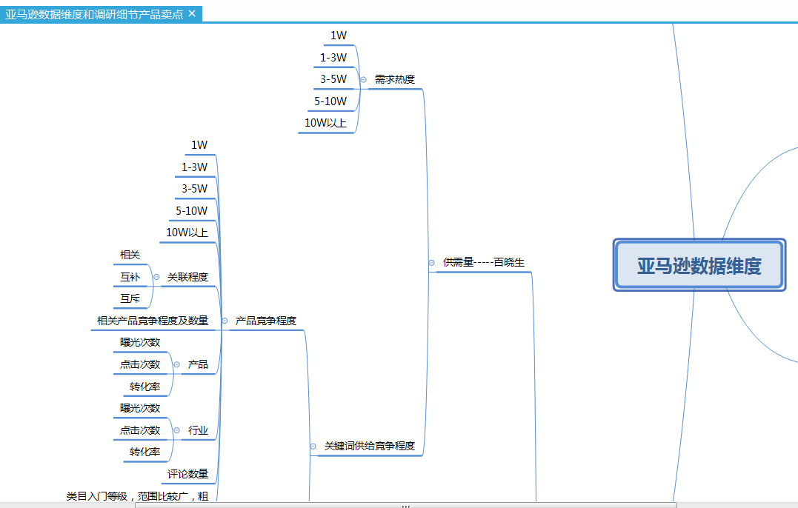Select 转化率 under the 行业 branch
The image size is (798, 508).
pyautogui.click(x=144, y=452)
